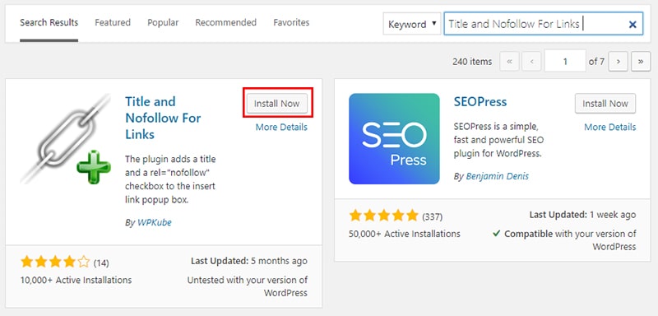Expand the Keyword search type dropdown
658x316 pixels.
412,25
